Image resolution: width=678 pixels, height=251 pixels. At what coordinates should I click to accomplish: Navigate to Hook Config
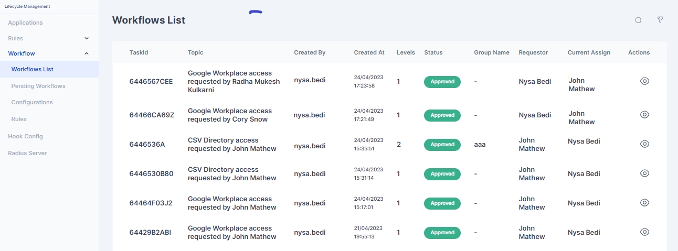(x=25, y=136)
